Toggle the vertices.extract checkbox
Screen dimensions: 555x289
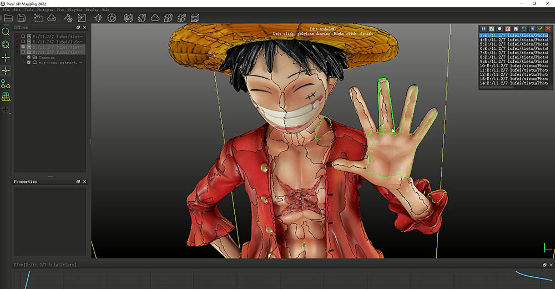coord(29,62)
